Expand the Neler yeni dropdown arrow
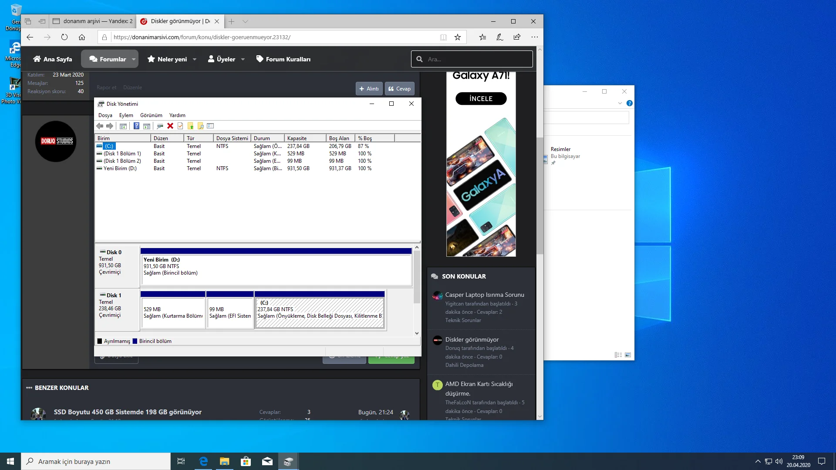This screenshot has width=836, height=470. click(195, 59)
